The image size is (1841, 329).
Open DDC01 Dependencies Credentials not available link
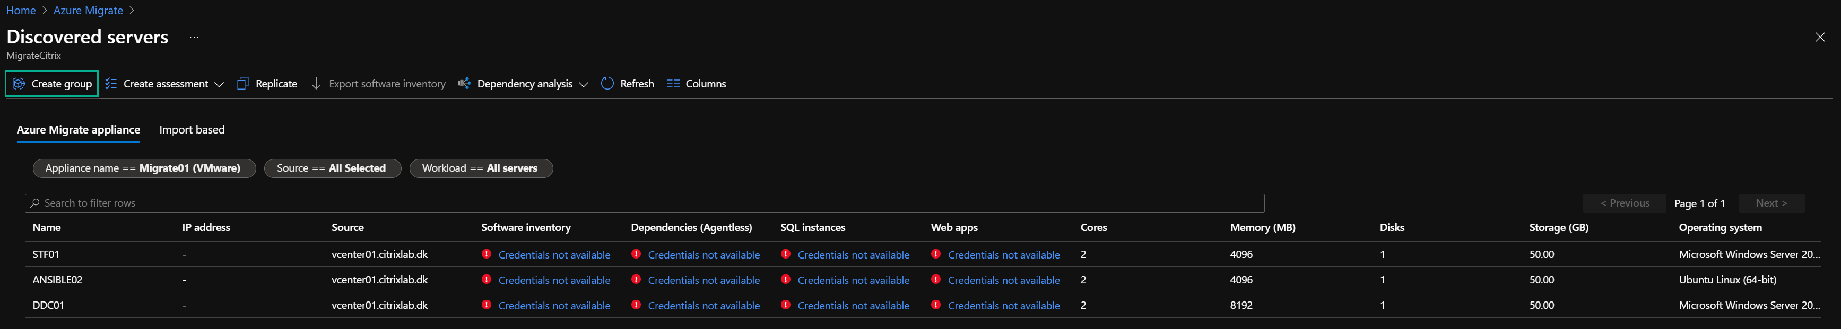[x=704, y=306]
